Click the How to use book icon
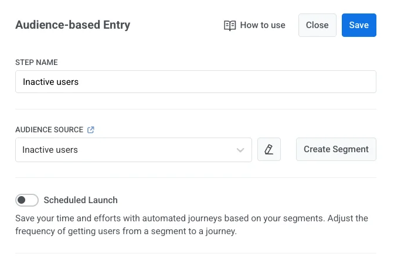Screen dimensions: 394x264 [230, 25]
